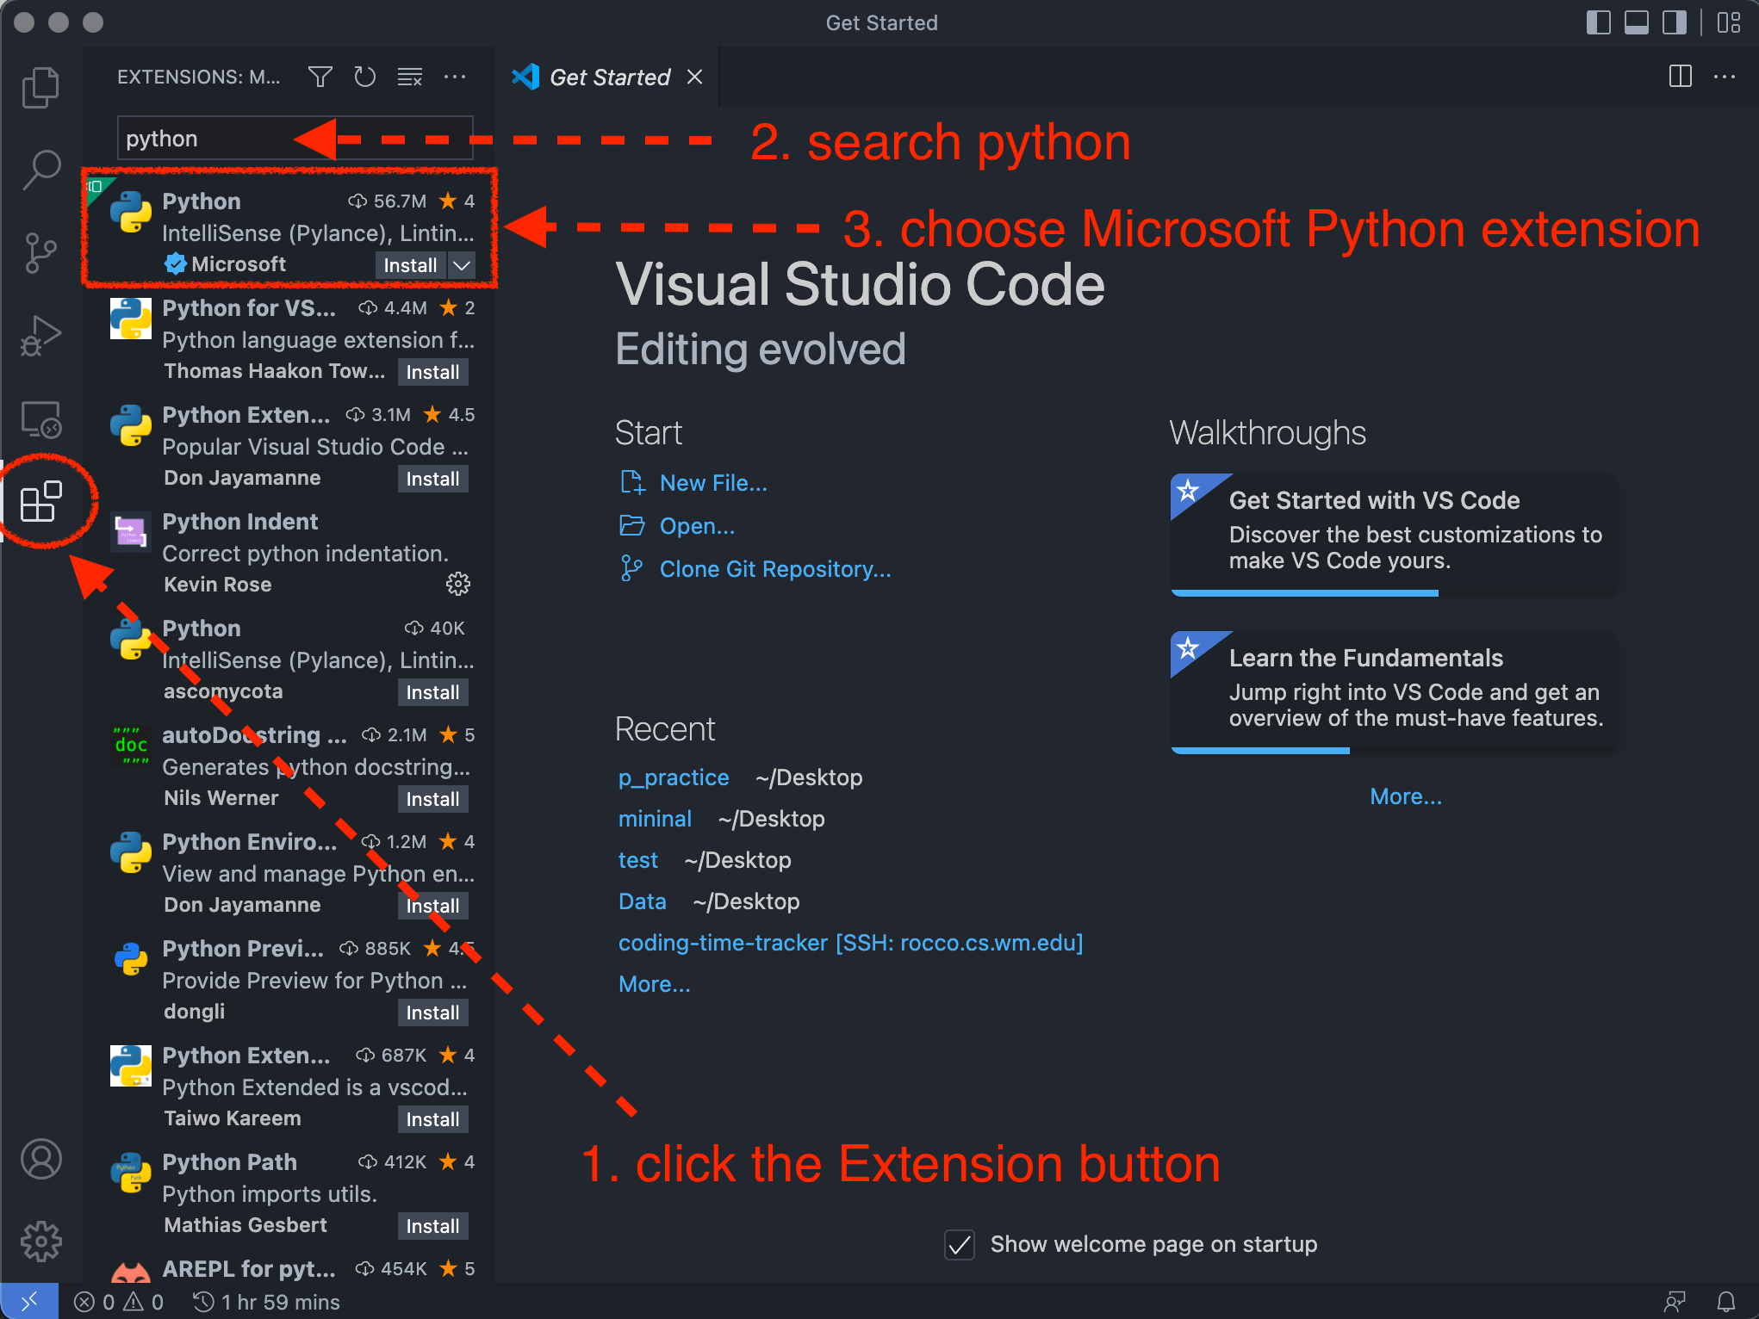The width and height of the screenshot is (1759, 1319).
Task: Open the Run and Debug view
Action: click(x=40, y=336)
